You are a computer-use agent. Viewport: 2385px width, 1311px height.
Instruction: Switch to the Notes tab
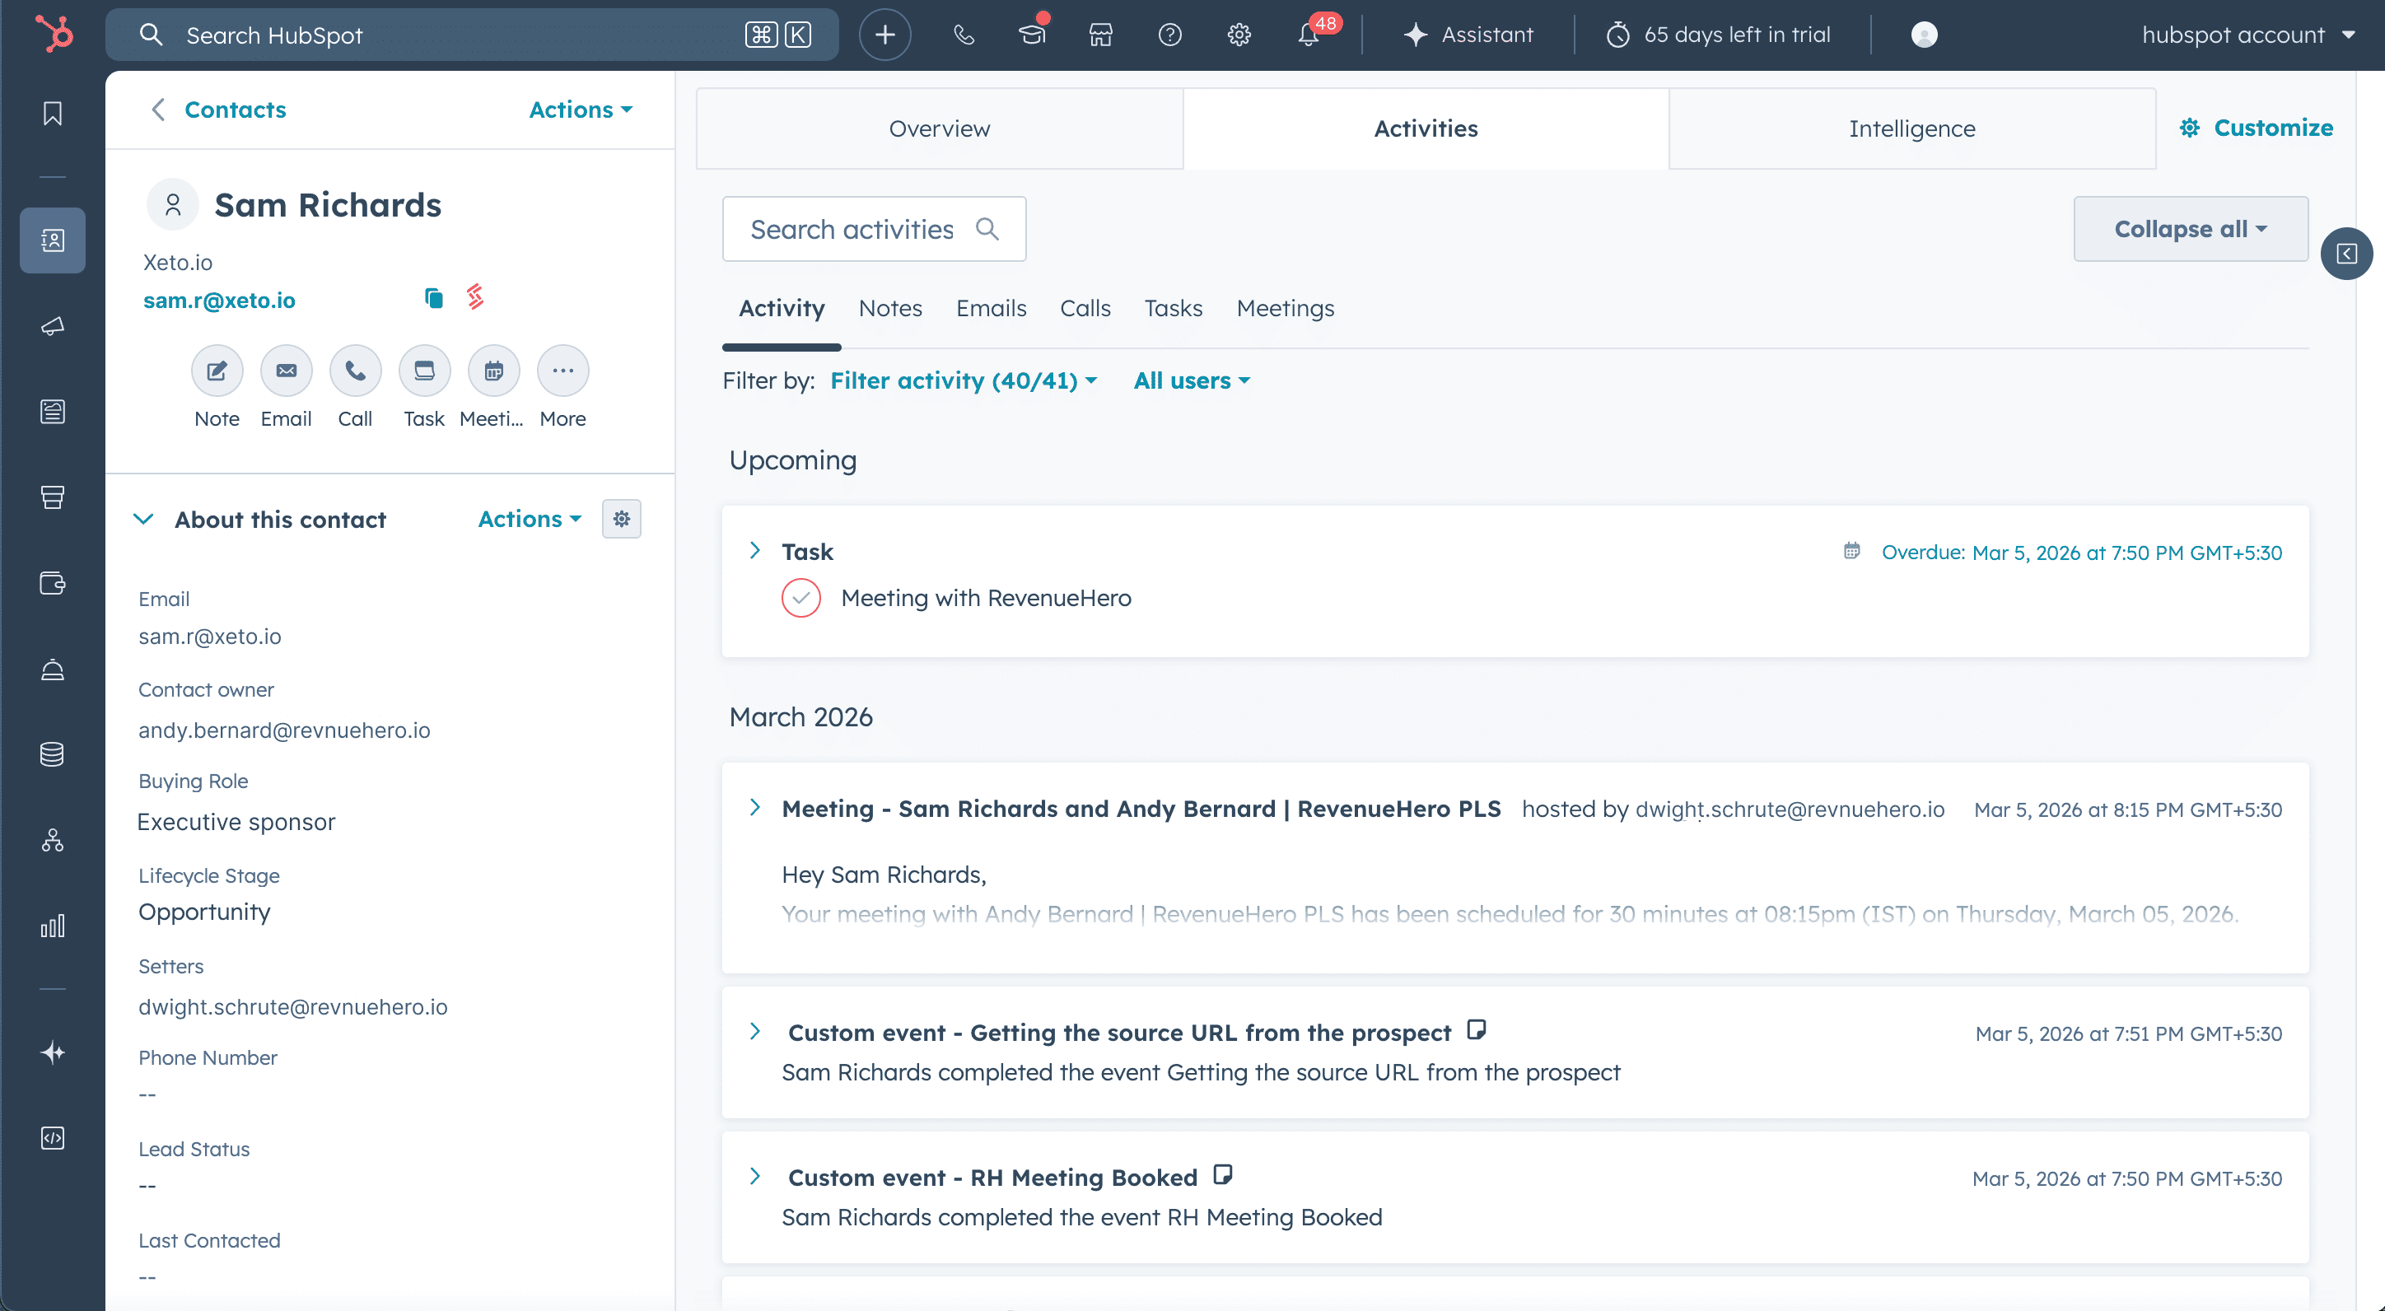point(889,308)
